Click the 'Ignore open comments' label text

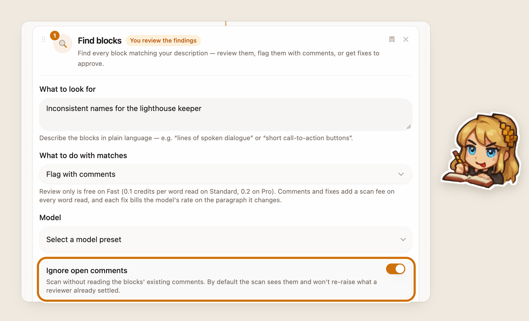click(x=87, y=270)
